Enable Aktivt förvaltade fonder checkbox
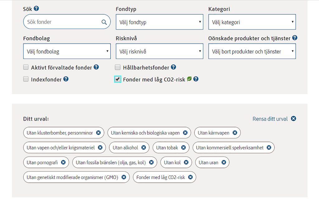Screen dimensions: 319x199 click(x=26, y=67)
